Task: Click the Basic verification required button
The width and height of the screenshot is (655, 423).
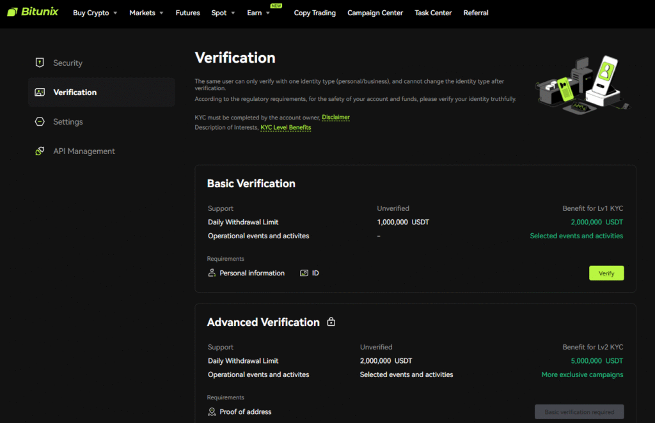Action: (579, 411)
